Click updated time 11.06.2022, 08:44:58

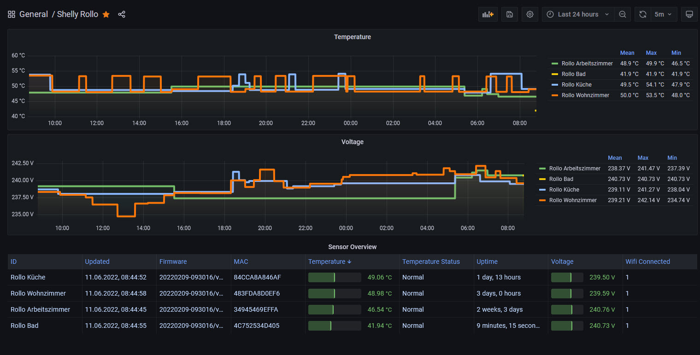click(x=116, y=293)
